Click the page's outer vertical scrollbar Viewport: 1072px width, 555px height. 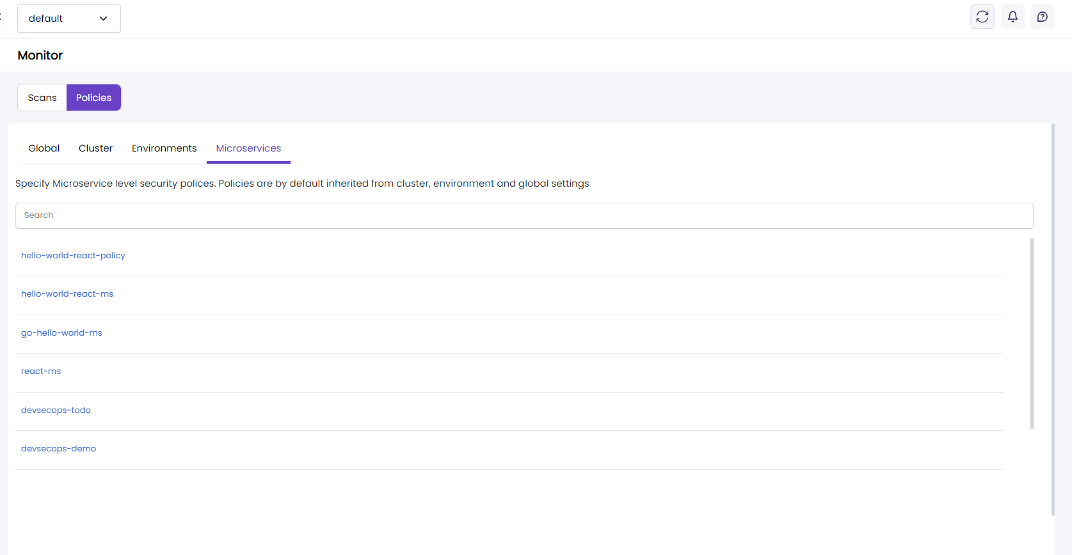tap(1053, 320)
